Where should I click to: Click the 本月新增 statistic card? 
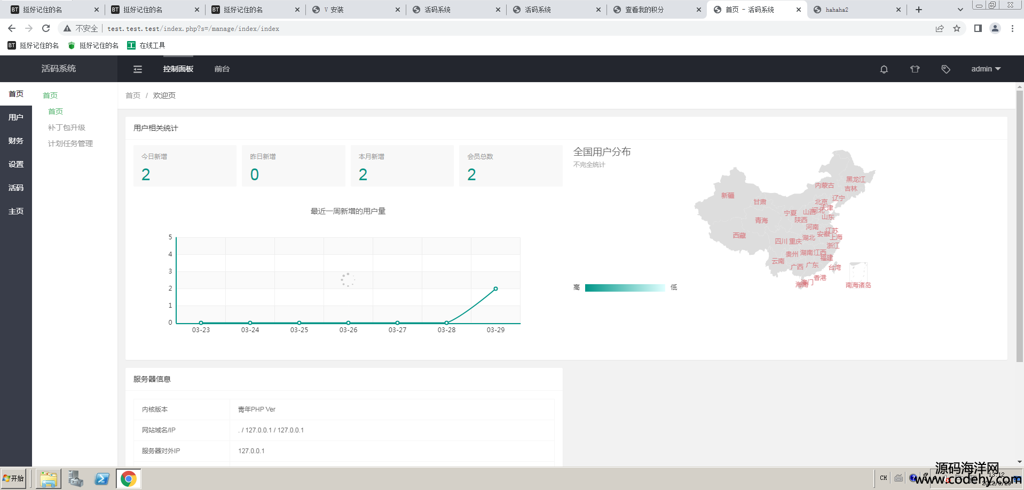tap(402, 166)
